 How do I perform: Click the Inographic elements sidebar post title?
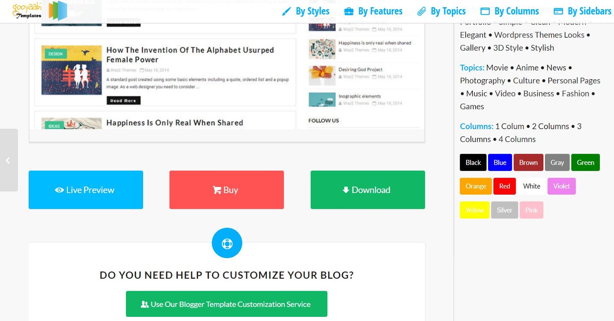360,96
